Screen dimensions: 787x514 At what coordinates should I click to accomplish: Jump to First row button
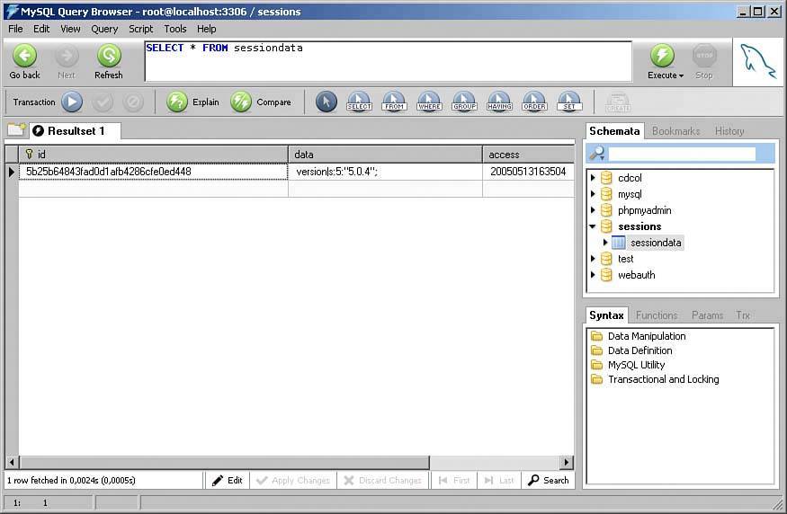[x=454, y=481]
